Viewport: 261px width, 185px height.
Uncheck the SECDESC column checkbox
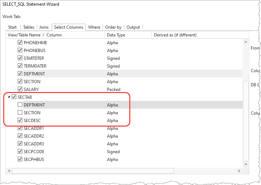click(x=20, y=120)
